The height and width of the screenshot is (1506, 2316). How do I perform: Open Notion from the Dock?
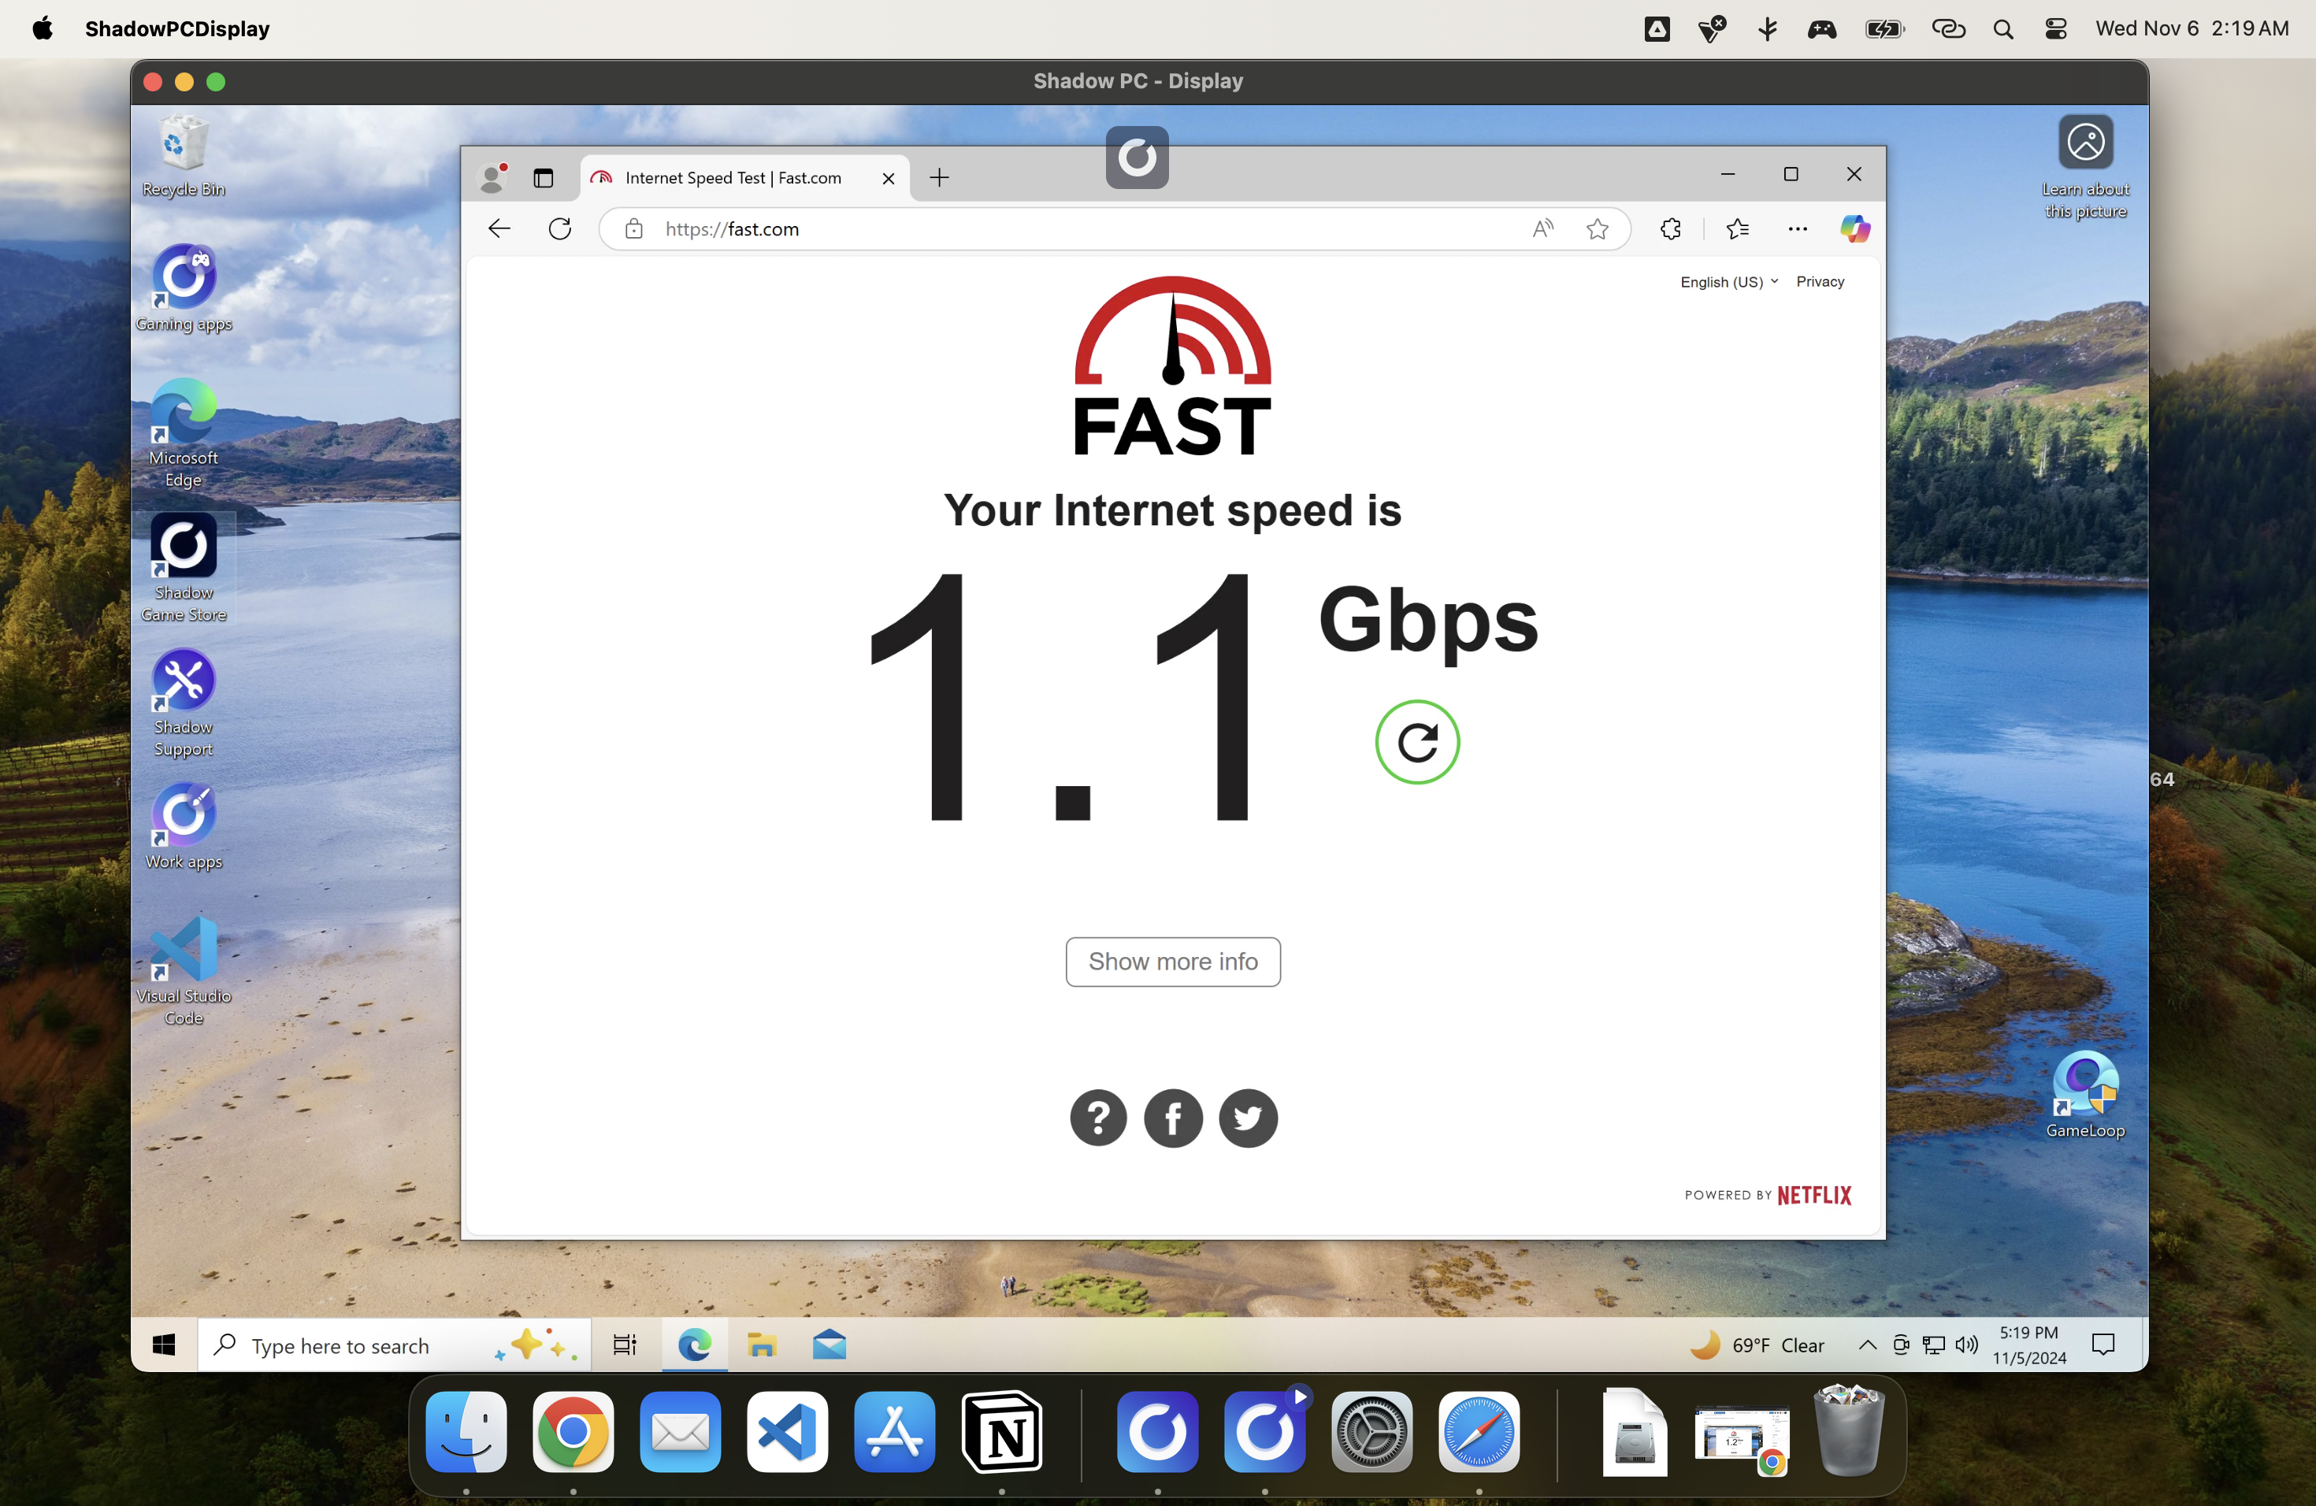[x=1001, y=1432]
